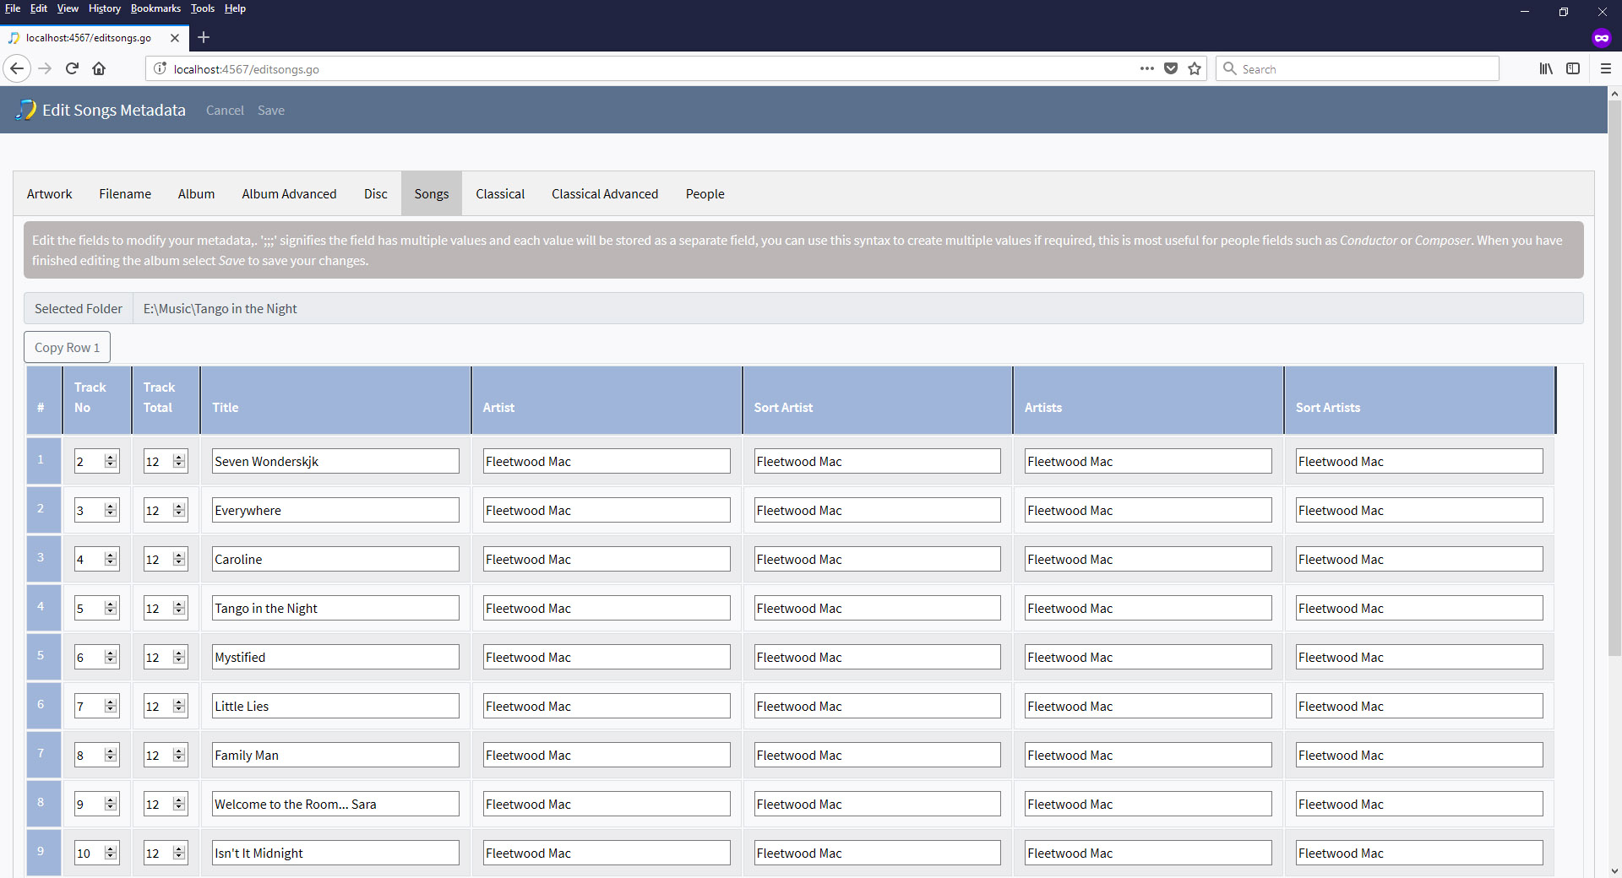Image resolution: width=1622 pixels, height=878 pixels.
Task: Close the editsongs.go tab
Action: (174, 38)
